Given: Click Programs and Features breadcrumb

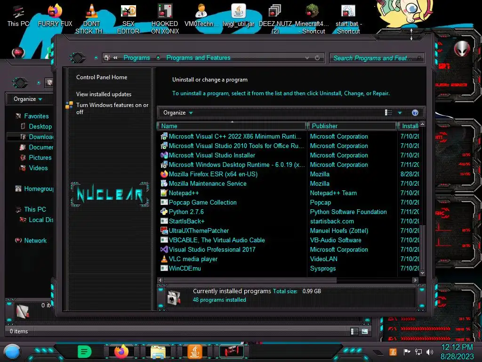Looking at the screenshot, I should [x=198, y=58].
